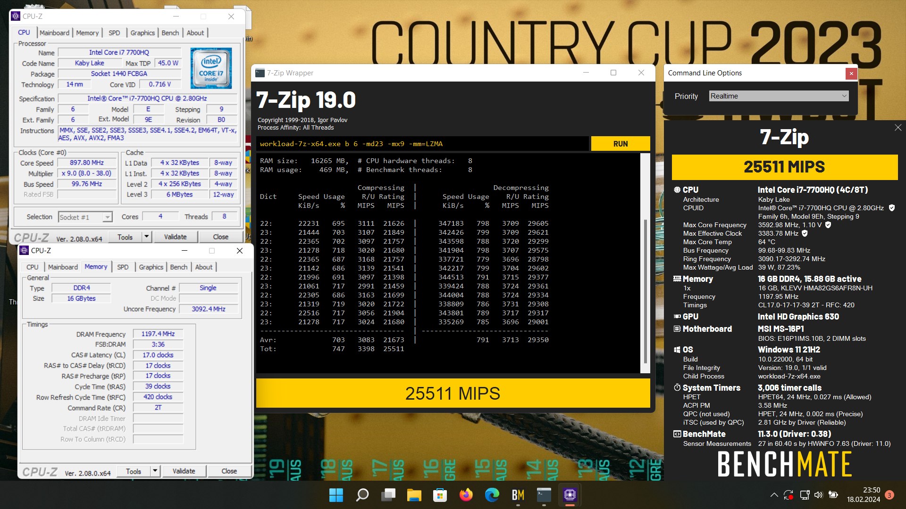Click Validate in the CPU-Z Memory window
Image resolution: width=906 pixels, height=509 pixels.
pos(184,471)
